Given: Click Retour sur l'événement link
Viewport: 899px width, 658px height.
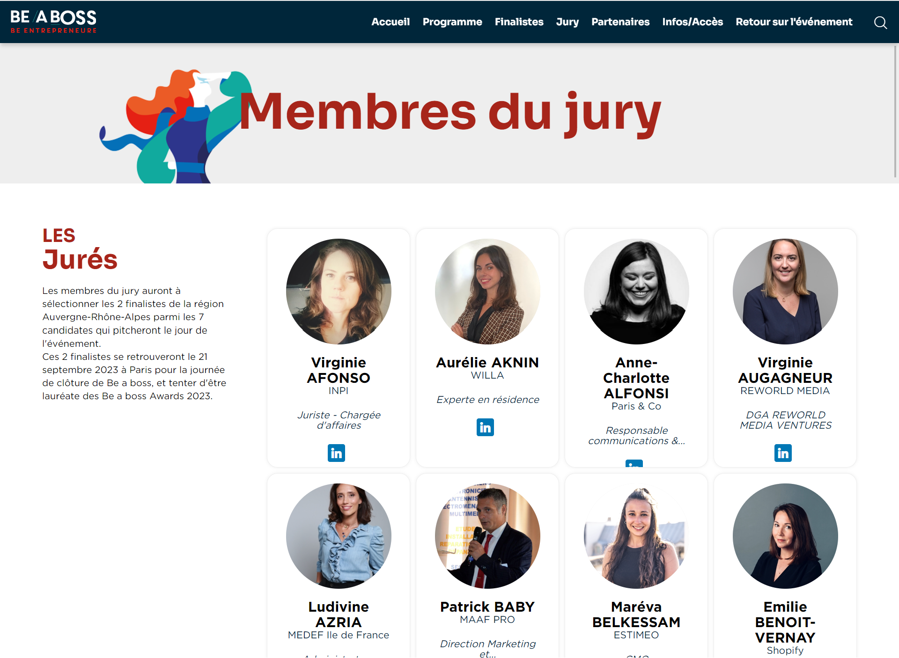Looking at the screenshot, I should pos(794,22).
